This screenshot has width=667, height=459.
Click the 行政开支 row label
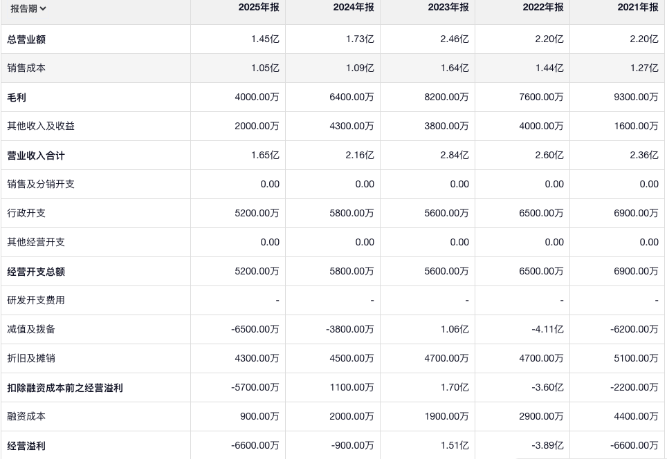tap(26, 214)
